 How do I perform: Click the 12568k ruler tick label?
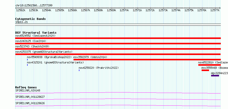(98, 10)
